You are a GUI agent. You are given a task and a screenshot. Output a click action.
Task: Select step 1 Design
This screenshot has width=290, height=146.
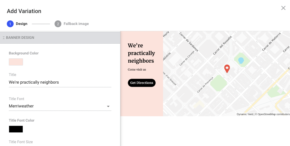tap(17, 24)
